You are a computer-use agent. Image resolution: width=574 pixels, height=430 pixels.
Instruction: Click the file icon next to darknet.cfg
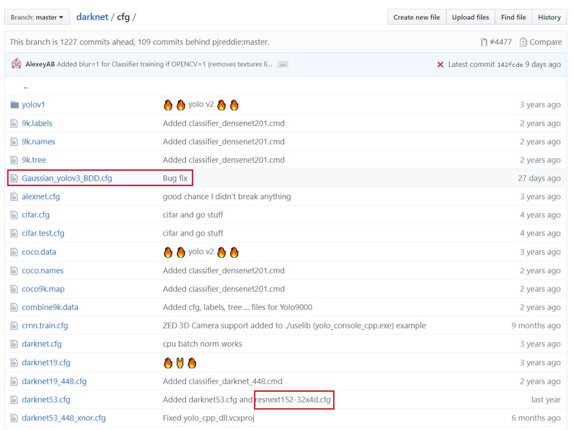14,344
